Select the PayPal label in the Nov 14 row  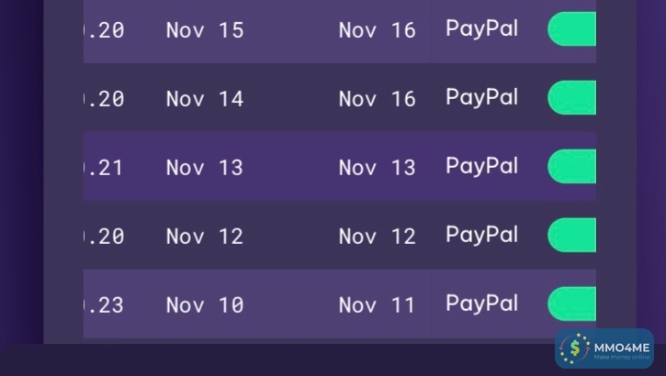481,97
